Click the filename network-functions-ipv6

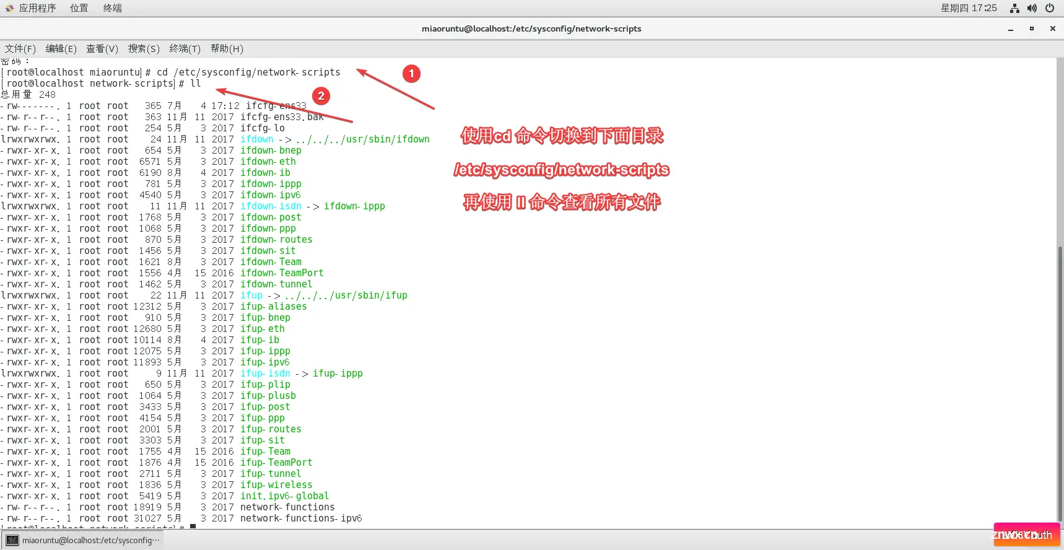tap(301, 518)
